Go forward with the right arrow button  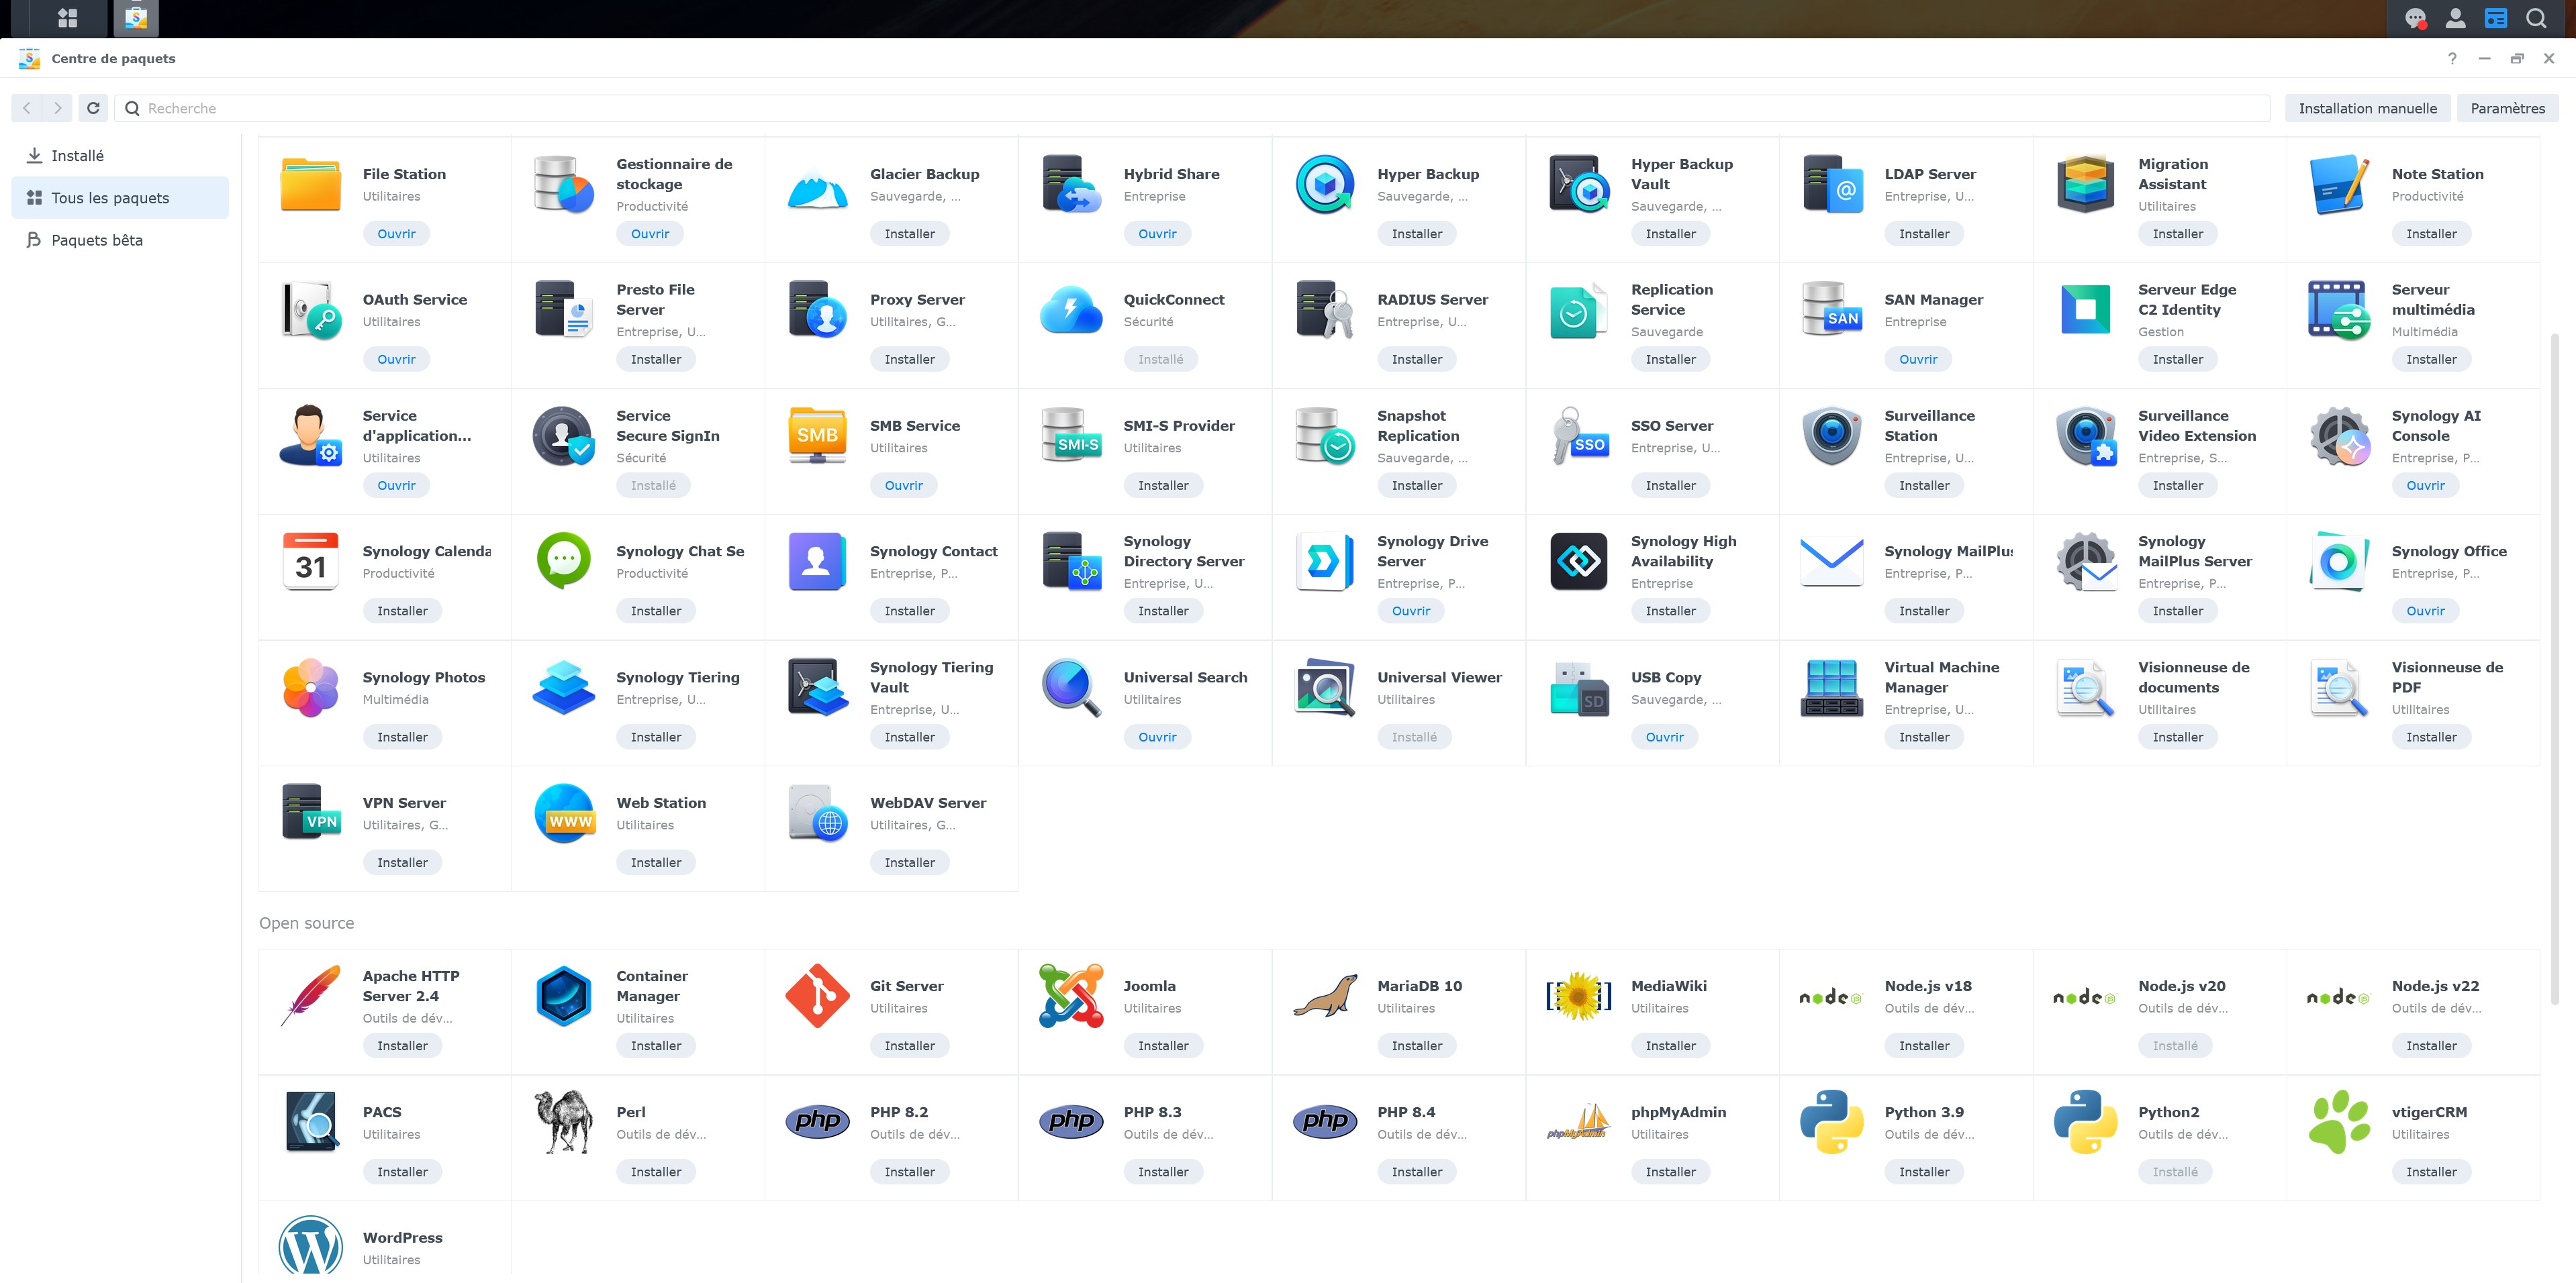pyautogui.click(x=58, y=108)
